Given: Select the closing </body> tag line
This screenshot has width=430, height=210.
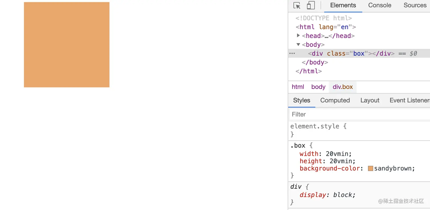Looking at the screenshot, I should pos(315,62).
